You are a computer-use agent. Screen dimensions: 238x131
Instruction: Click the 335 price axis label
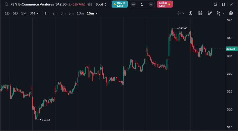229,56
